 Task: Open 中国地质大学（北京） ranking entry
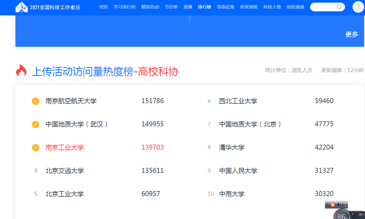[x=250, y=124]
